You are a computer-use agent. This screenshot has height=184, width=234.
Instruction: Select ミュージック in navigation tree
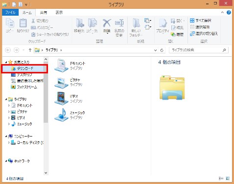click(22, 124)
